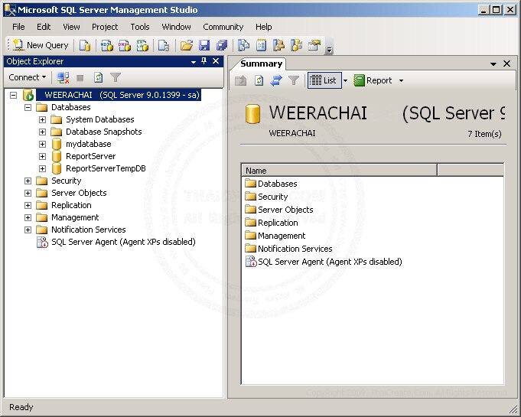Click the Up folder icon in Summary
Image resolution: width=521 pixels, height=417 pixels.
pyautogui.click(x=241, y=80)
